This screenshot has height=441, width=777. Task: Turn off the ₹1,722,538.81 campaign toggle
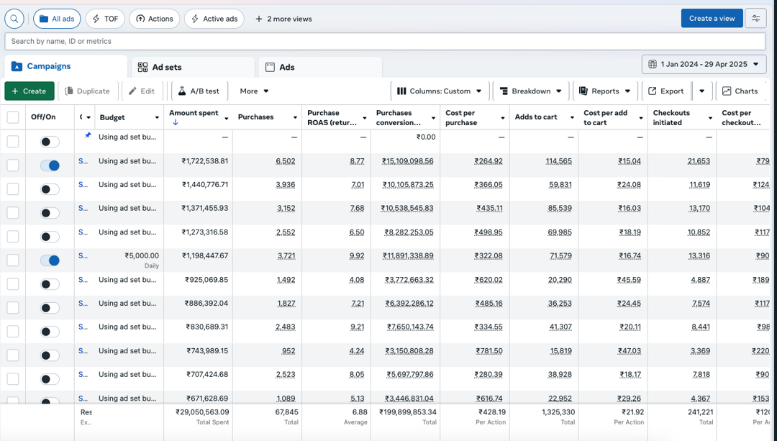click(x=50, y=165)
